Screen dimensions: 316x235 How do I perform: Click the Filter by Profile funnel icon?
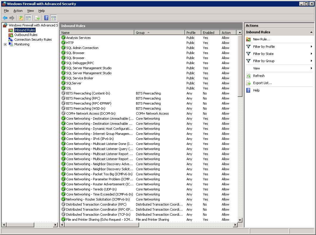coord(248,46)
